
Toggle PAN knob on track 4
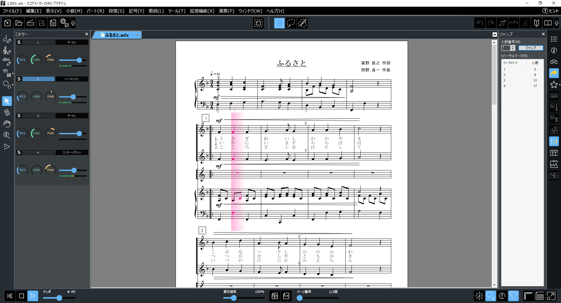[51, 170]
